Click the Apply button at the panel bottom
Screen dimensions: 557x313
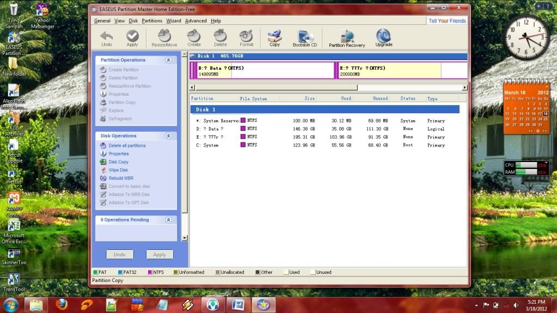(160, 254)
